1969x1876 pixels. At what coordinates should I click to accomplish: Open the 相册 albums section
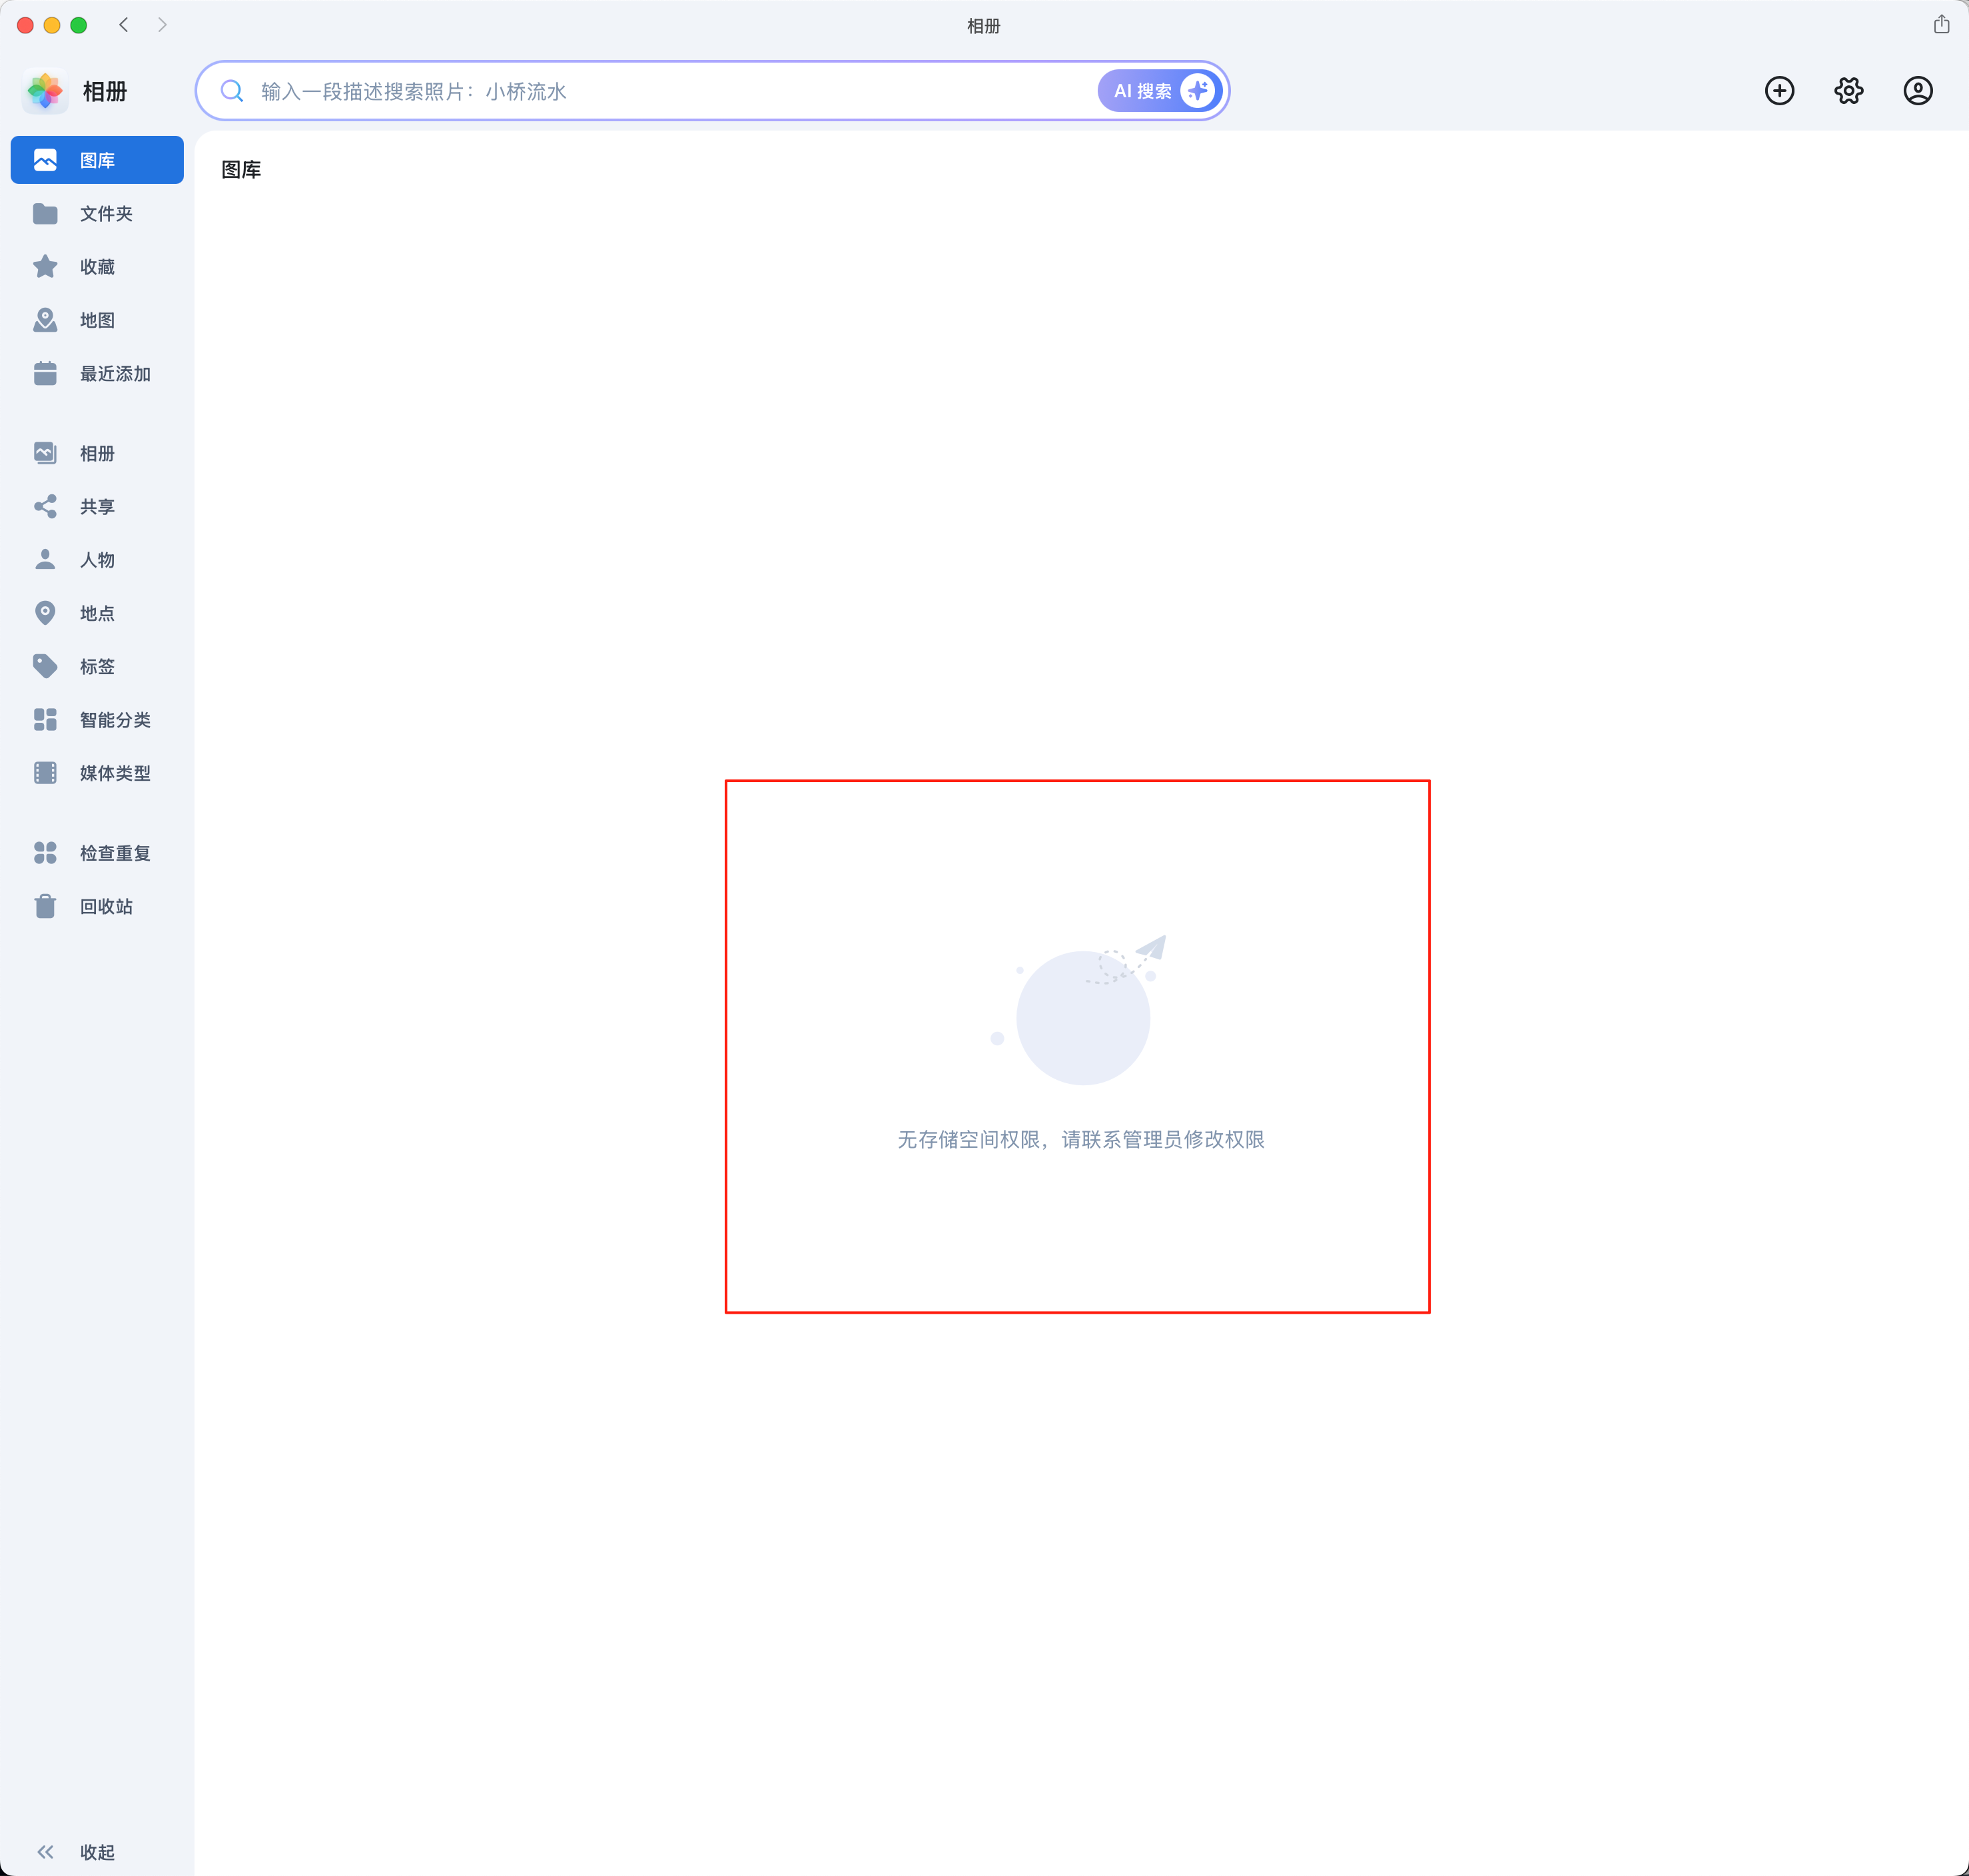(x=97, y=454)
